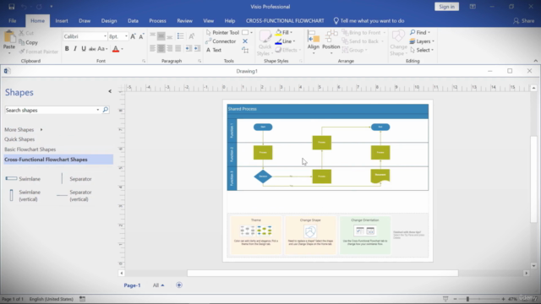
Task: Increase paragraph indent
Action: tap(197, 49)
